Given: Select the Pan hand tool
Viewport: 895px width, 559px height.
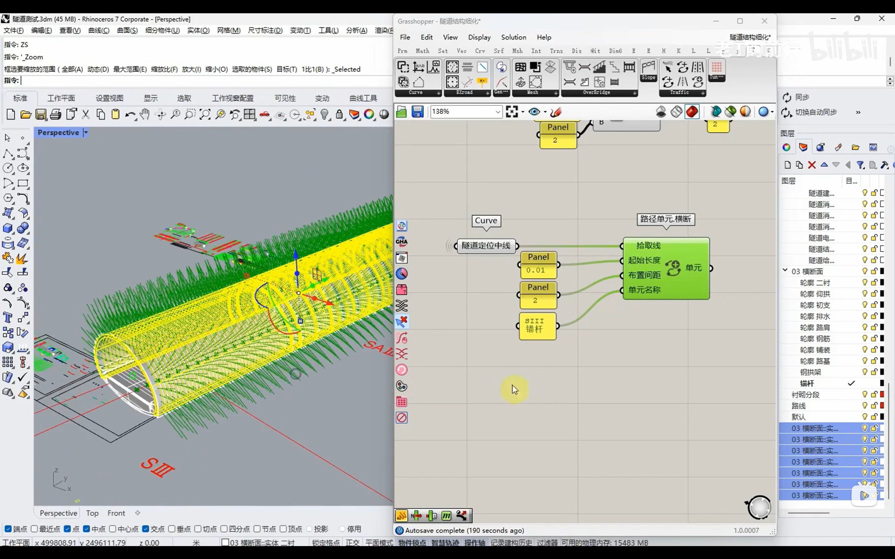Looking at the screenshot, I should 145,115.
